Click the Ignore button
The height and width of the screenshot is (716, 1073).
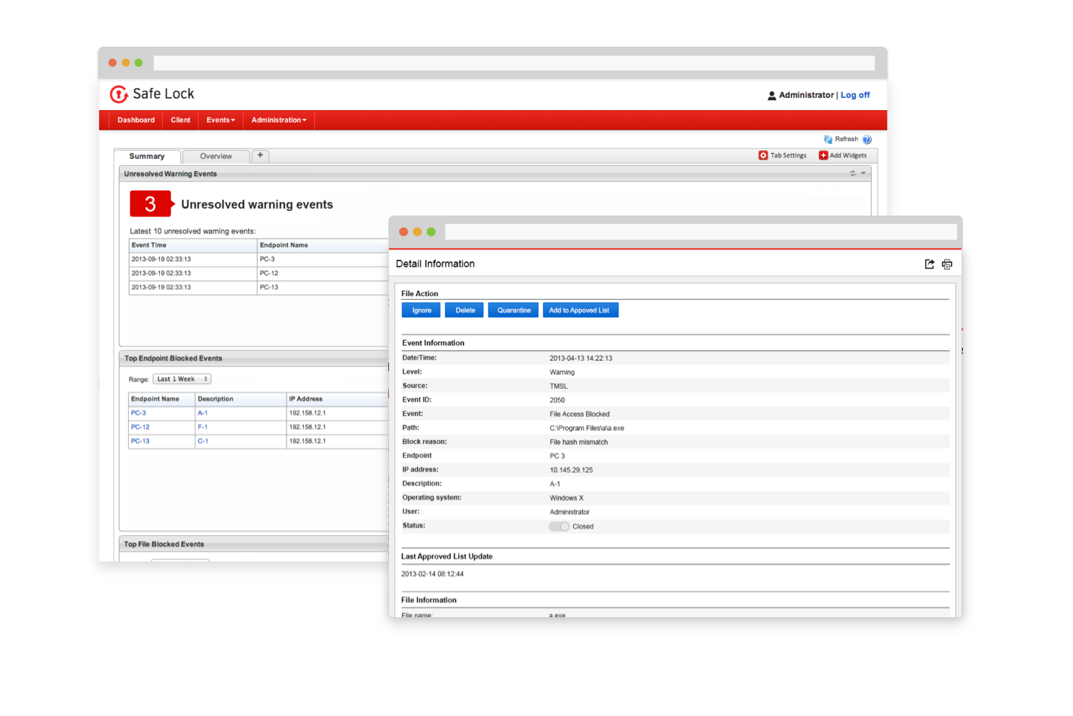coord(422,311)
